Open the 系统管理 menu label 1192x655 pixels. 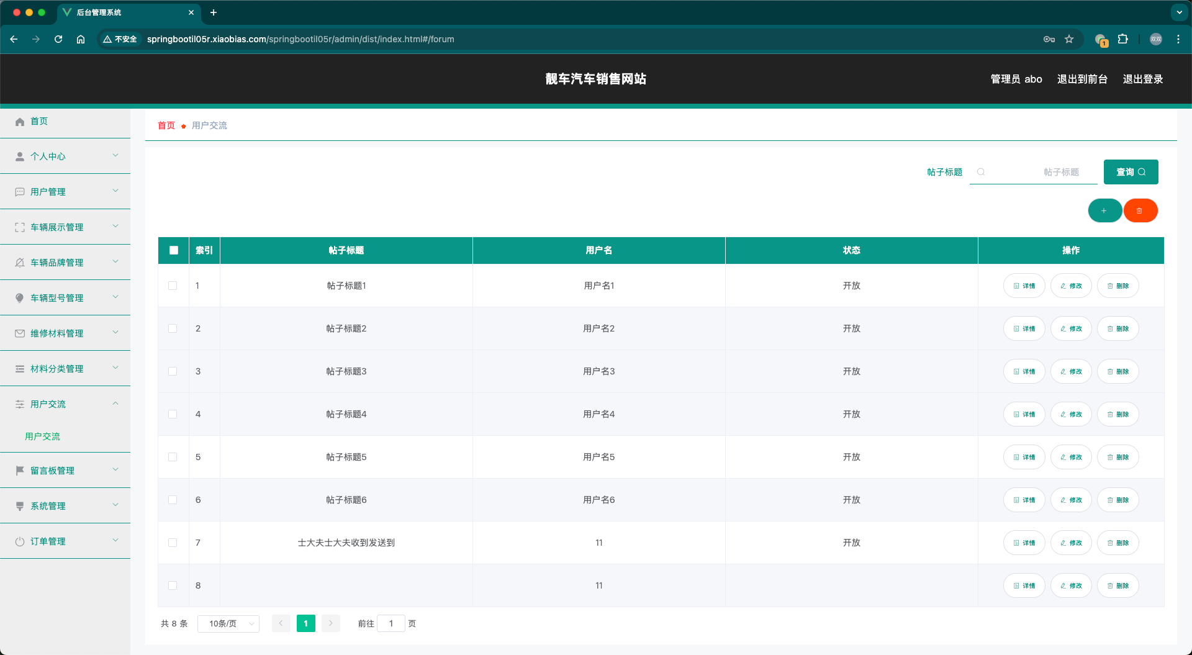tap(48, 506)
